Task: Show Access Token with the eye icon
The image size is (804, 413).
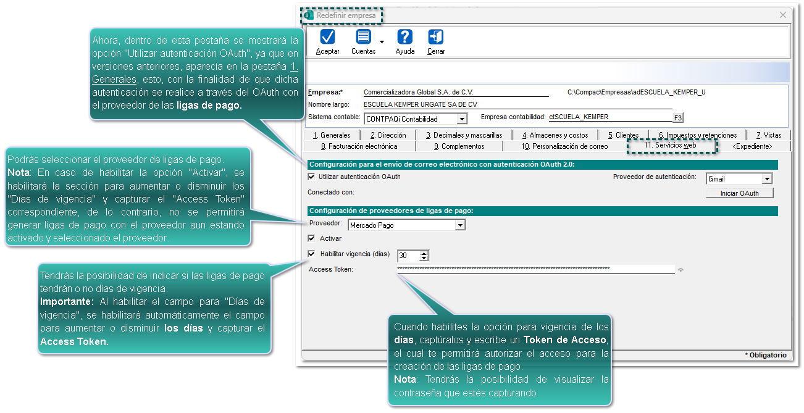Action: [681, 269]
